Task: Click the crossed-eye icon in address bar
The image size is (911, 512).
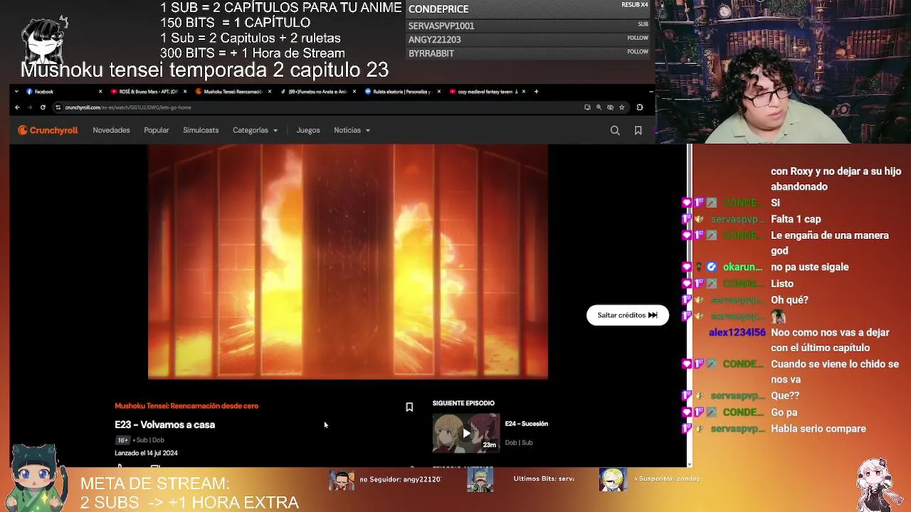Action: click(x=610, y=107)
